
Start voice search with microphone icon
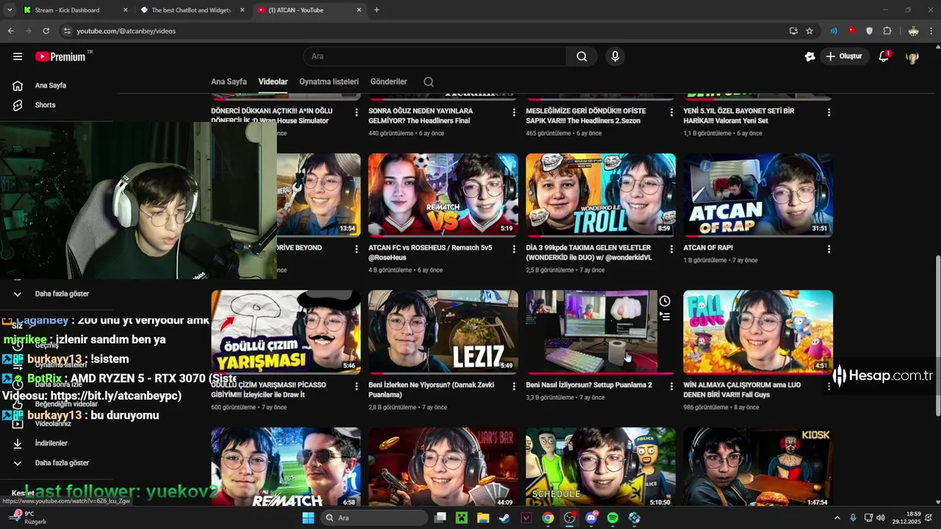(615, 57)
